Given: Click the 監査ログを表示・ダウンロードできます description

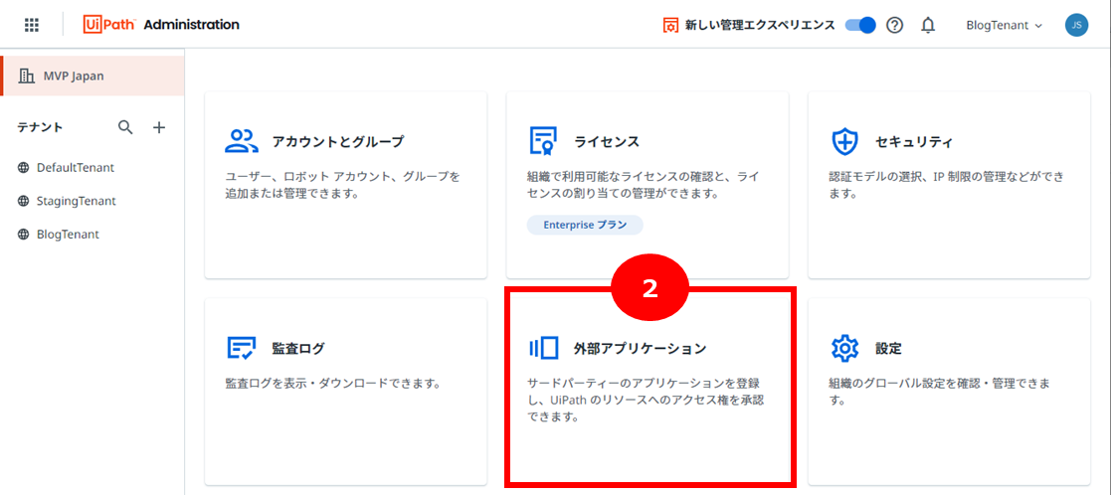Looking at the screenshot, I should point(334,384).
